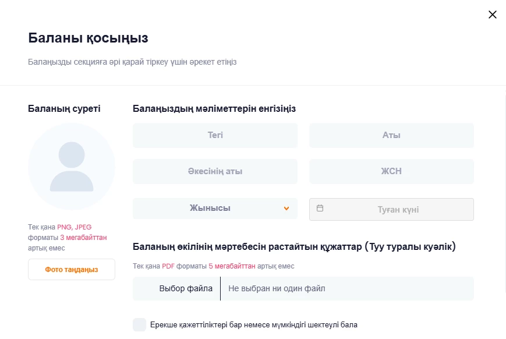Screen dimensions: 506x339
Task: Click the calendar icon in birth date field
Action: click(320, 208)
